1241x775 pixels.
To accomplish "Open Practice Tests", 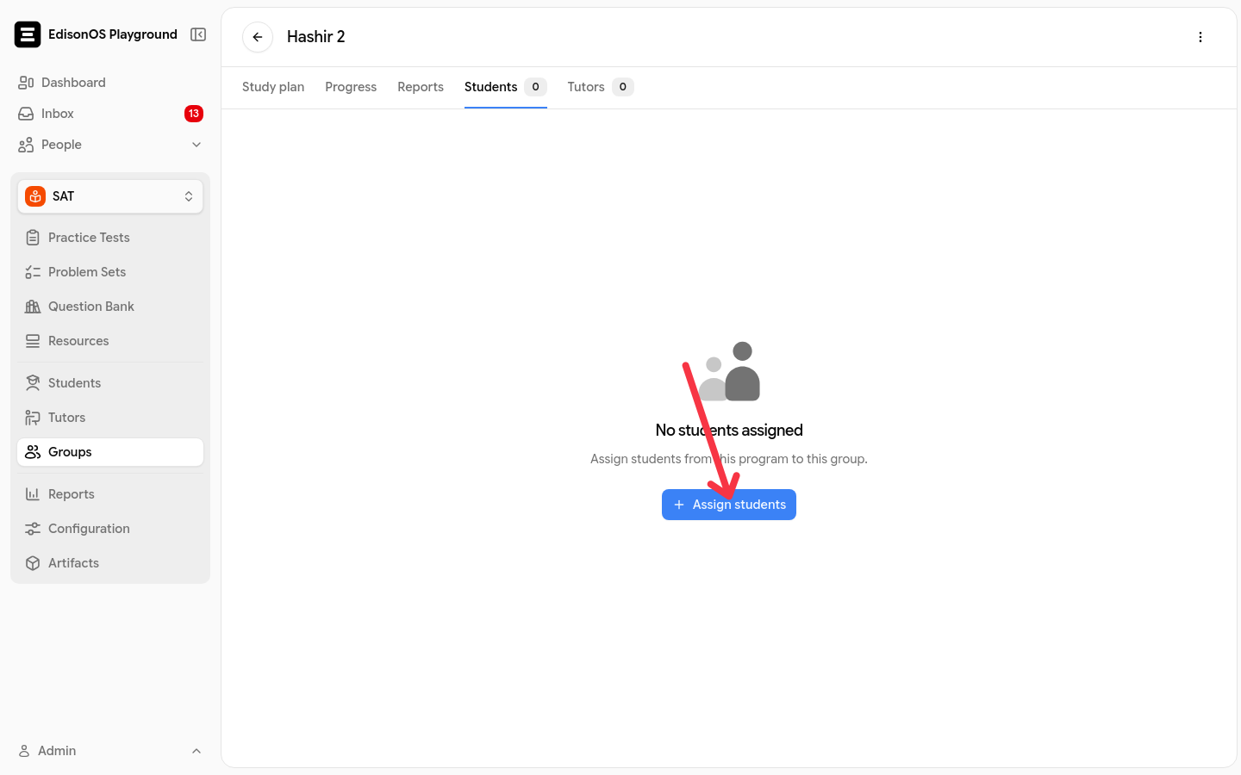I will [x=110, y=238].
